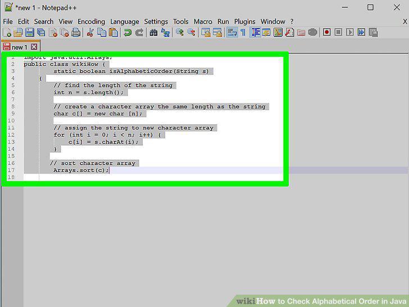Toggle synchronized vertical scrolling icon
Screen dimensions: 409x307
pyautogui.click(x=206, y=33)
